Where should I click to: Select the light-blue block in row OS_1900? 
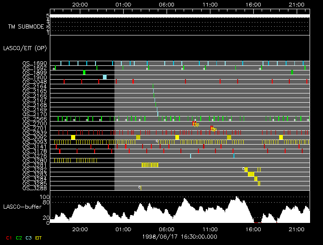point(105,77)
